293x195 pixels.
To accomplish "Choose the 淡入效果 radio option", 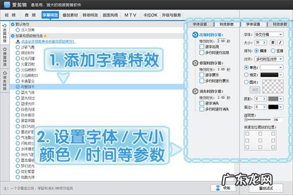I will pyautogui.click(x=18, y=30).
